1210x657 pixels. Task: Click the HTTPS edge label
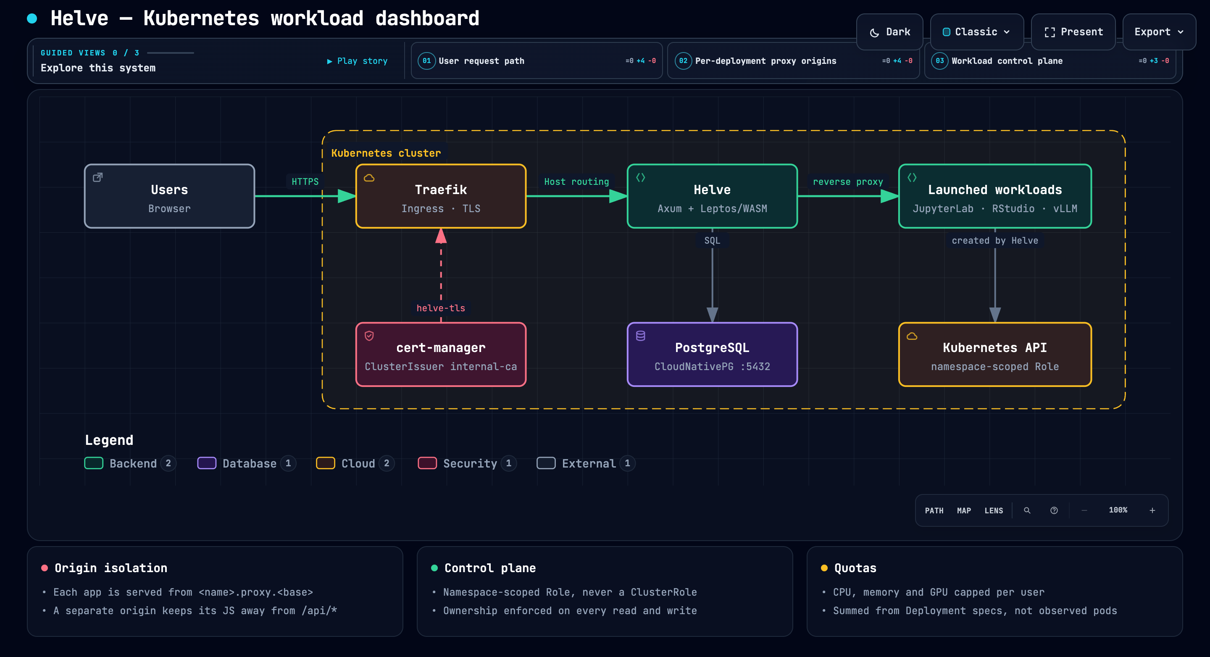click(305, 182)
